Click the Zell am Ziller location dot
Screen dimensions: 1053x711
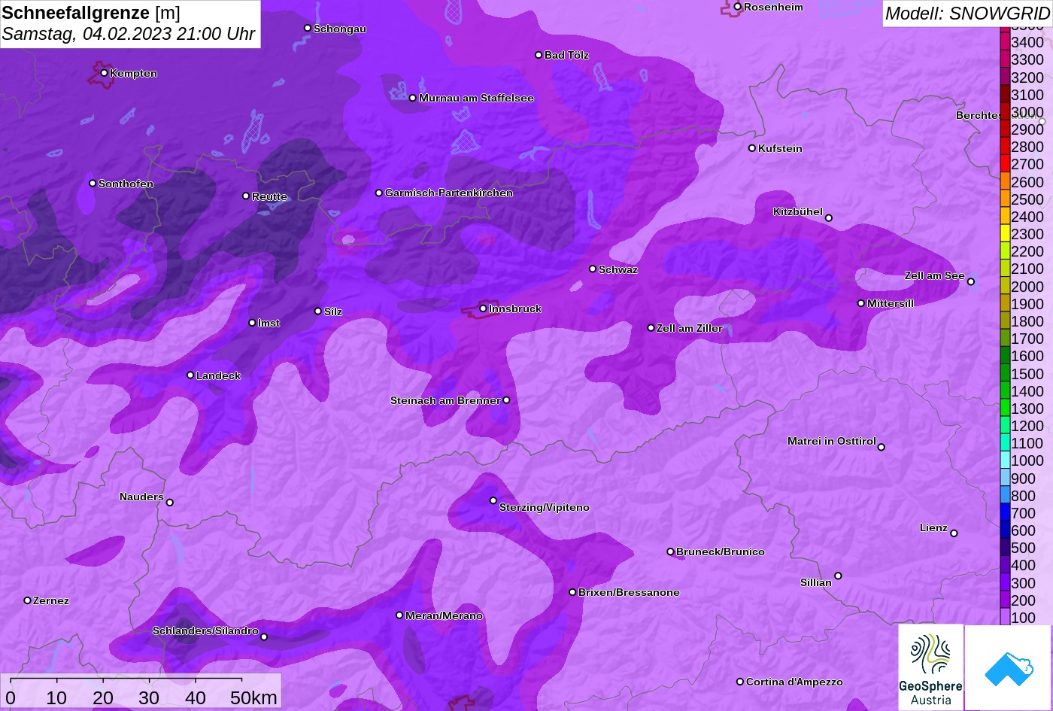tap(651, 327)
